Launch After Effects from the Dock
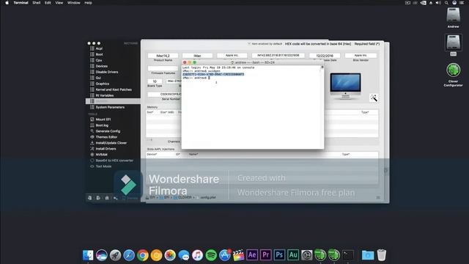This screenshot has height=264, width=469. point(252,255)
